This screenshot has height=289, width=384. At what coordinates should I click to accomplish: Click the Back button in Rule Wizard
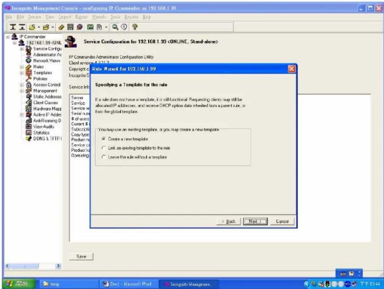click(229, 222)
